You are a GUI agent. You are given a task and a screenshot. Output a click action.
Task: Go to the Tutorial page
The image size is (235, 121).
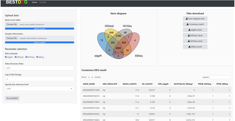coord(43,2)
